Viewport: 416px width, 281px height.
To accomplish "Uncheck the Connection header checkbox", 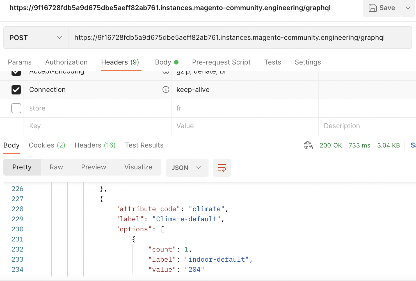I will [x=16, y=90].
